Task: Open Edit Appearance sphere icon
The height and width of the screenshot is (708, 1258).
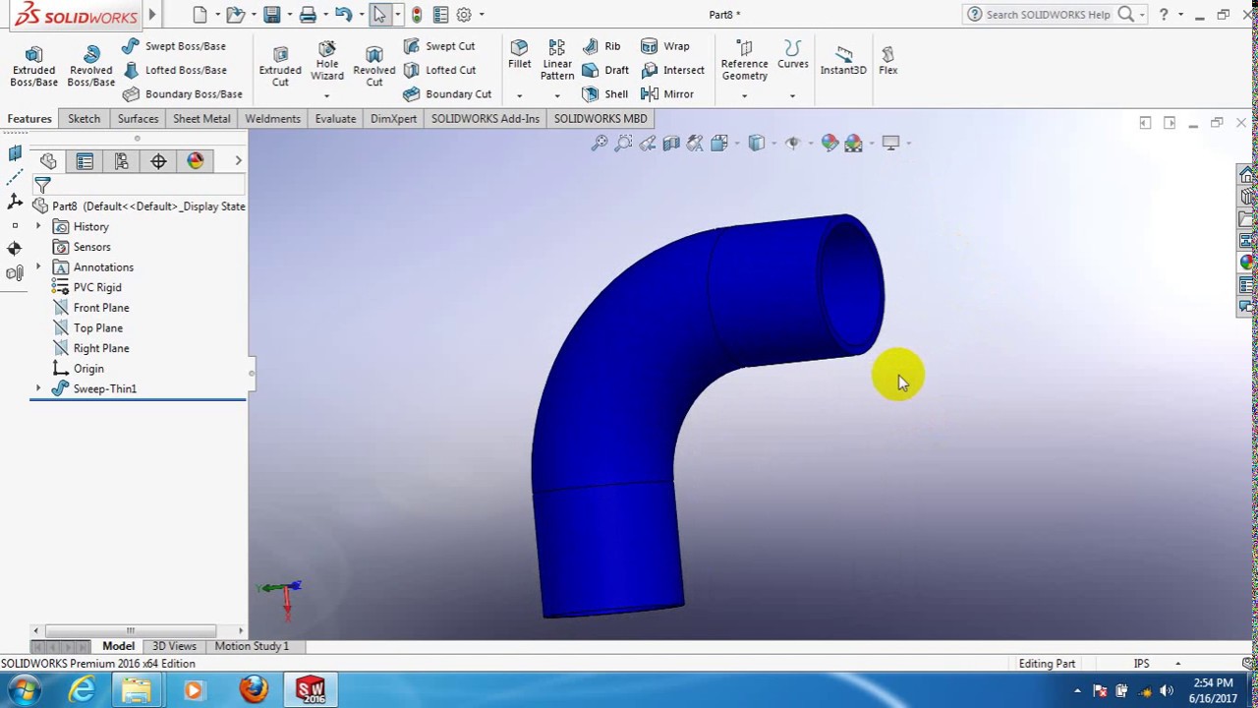Action: point(829,144)
